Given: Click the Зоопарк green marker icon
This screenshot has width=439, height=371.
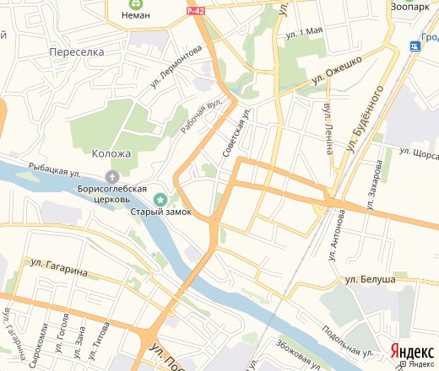Looking at the screenshot, I should pos(409,1).
